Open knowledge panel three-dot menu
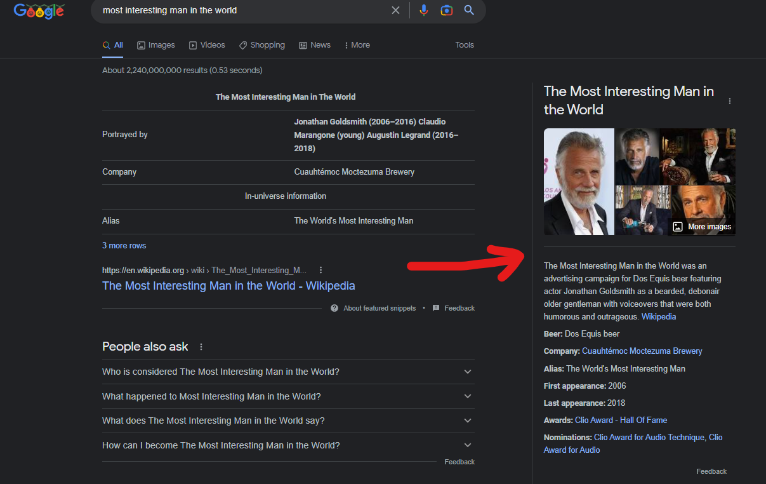This screenshot has height=484, width=766. pos(730,101)
